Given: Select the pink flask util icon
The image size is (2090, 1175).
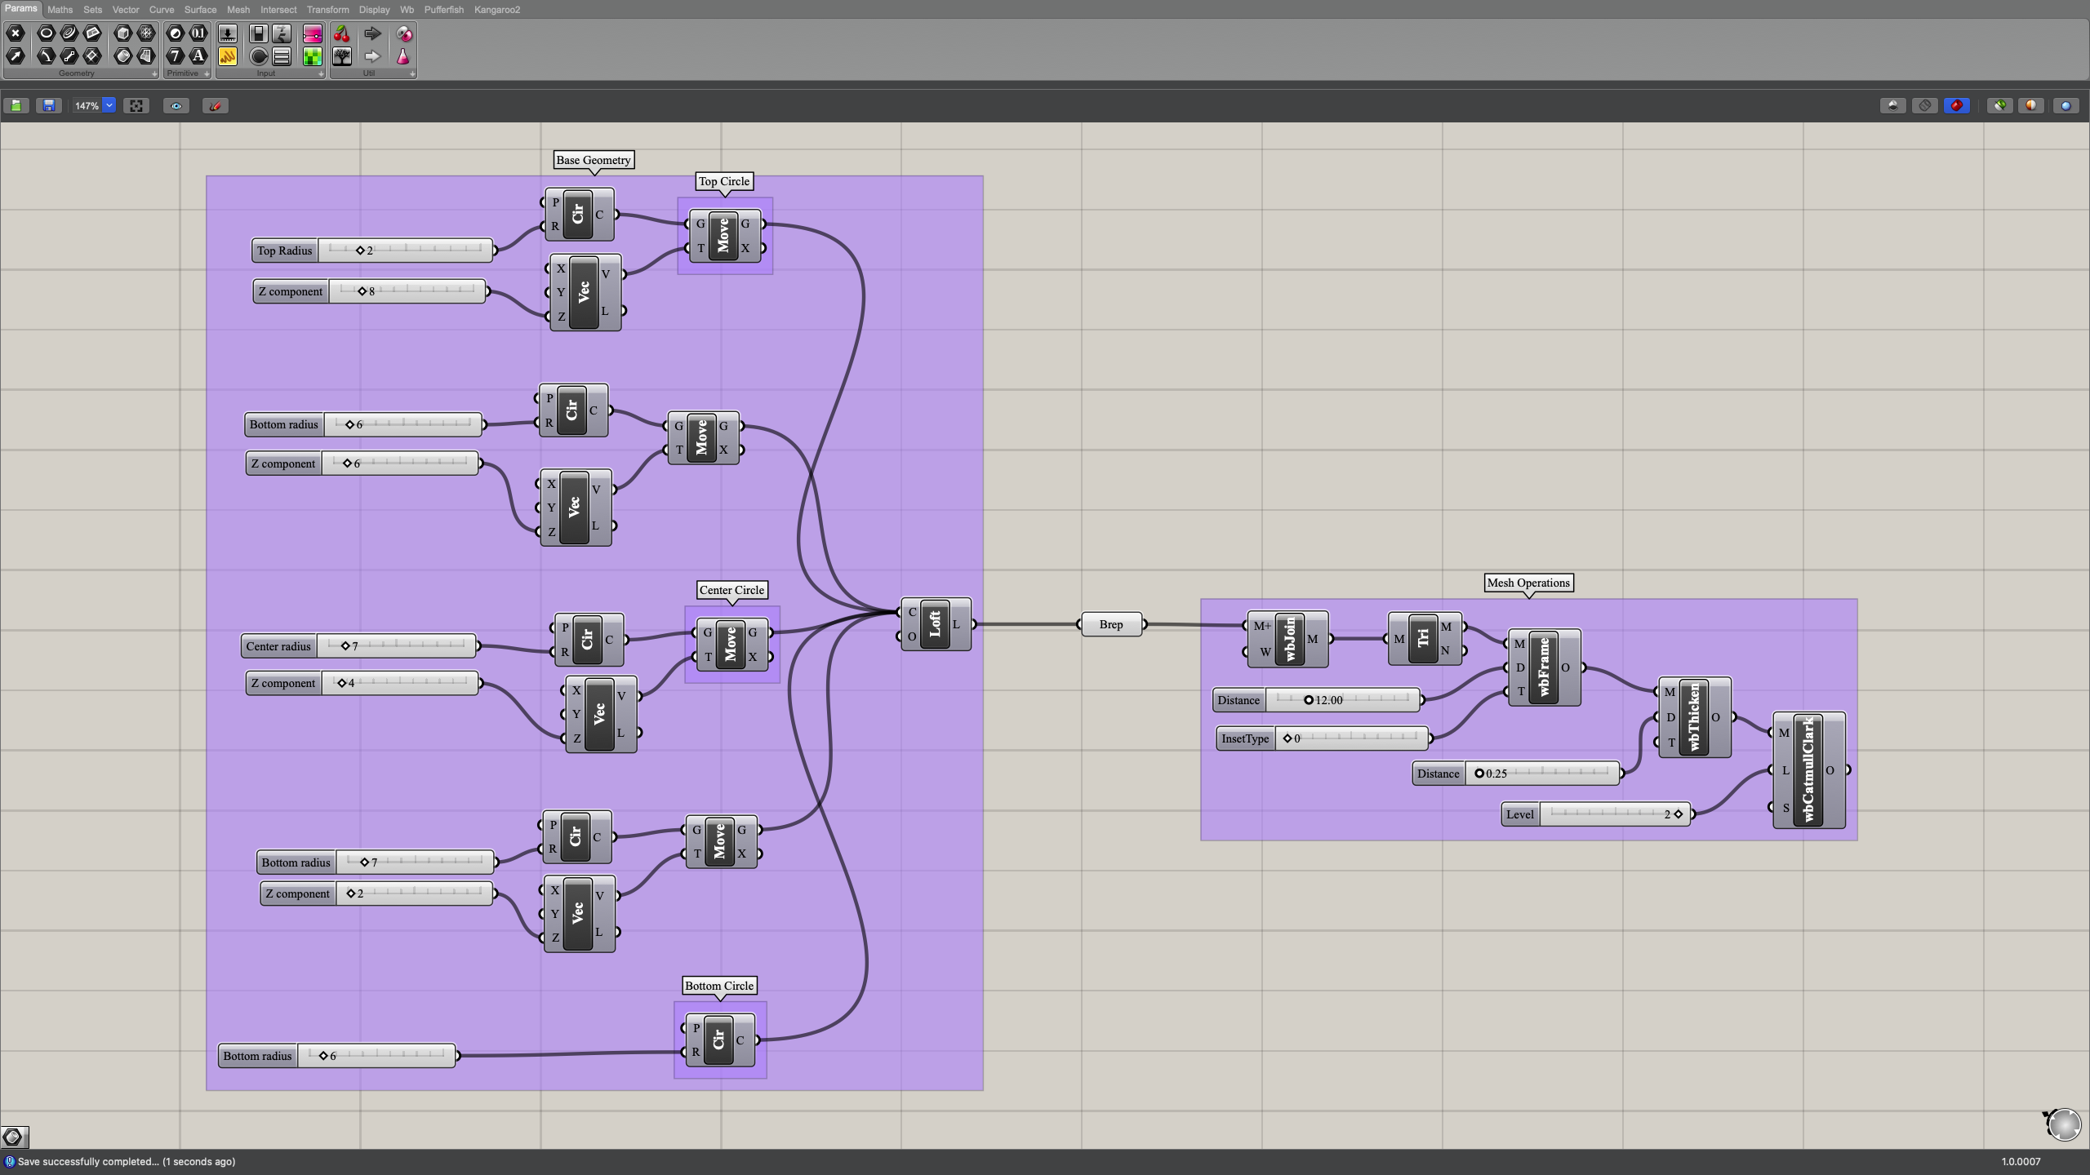Looking at the screenshot, I should 402,56.
